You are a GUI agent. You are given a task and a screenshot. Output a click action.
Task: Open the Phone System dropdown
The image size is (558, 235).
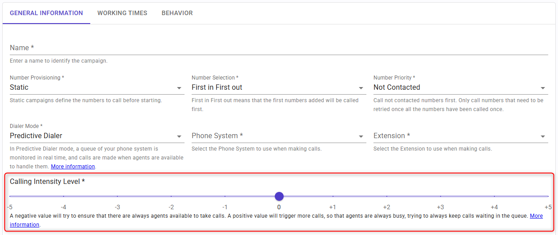(x=278, y=136)
